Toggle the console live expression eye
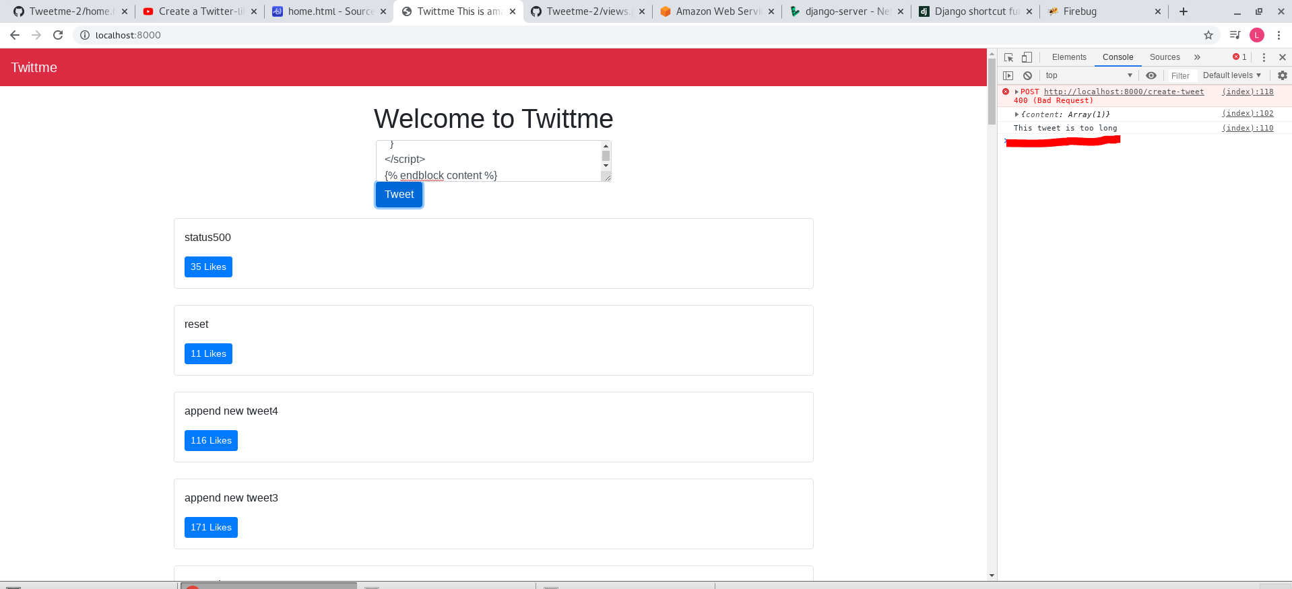Image resolution: width=1292 pixels, height=589 pixels. (x=1151, y=75)
